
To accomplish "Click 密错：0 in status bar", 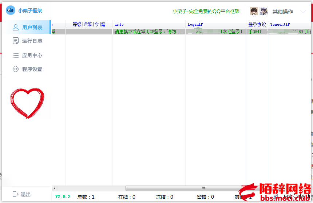I will pos(205,197).
